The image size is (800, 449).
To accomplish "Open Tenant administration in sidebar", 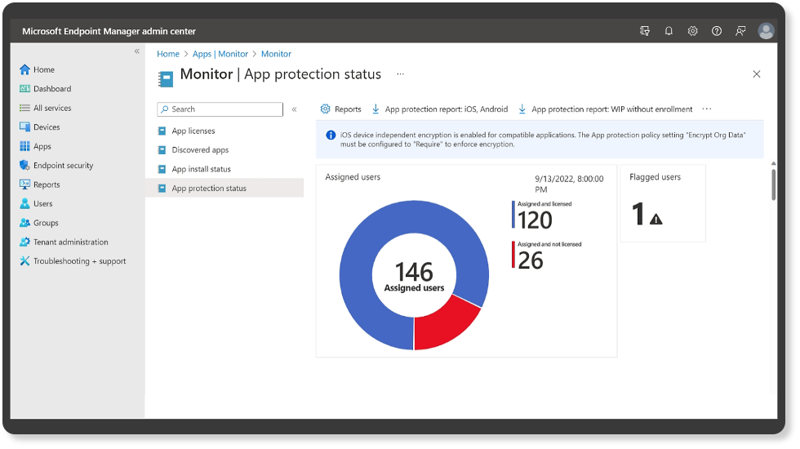I will pyautogui.click(x=70, y=242).
